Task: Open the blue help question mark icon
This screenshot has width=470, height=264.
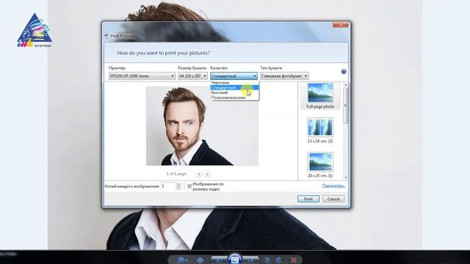Action: pos(344,72)
